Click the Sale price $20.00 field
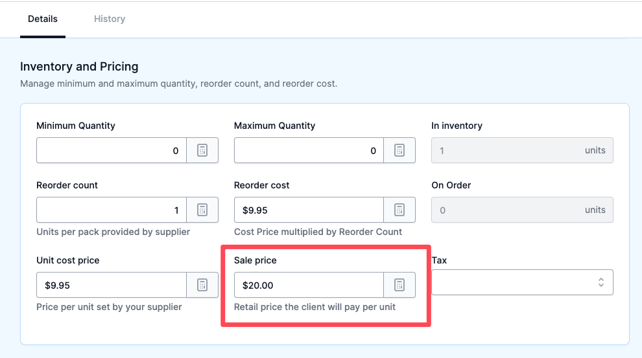The width and height of the screenshot is (642, 358). (309, 285)
